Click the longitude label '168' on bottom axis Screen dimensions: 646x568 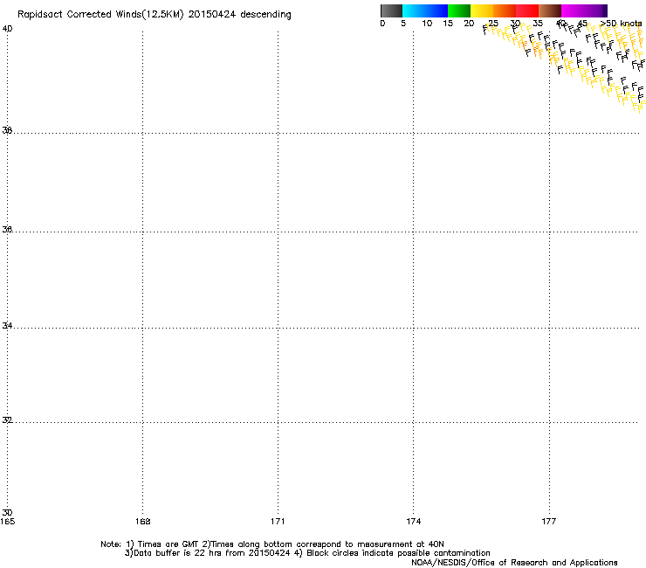[x=142, y=522]
